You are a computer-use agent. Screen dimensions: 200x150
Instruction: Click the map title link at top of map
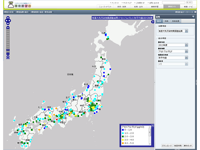[x=122, y=18]
